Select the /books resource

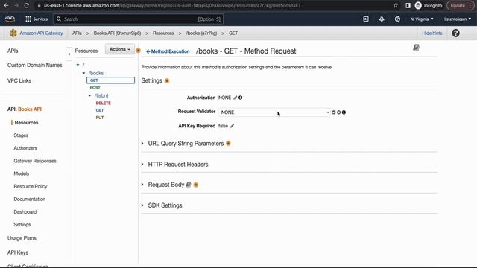click(96, 73)
